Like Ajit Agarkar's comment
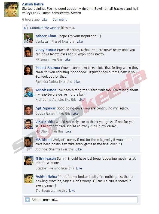159x214 pixels. click(x=75, y=114)
